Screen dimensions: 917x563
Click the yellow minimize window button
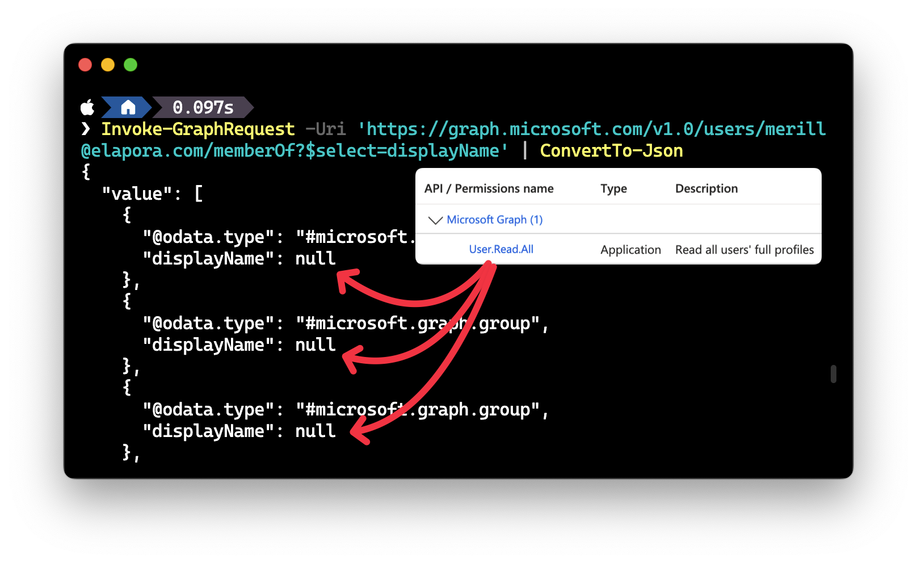coord(108,65)
